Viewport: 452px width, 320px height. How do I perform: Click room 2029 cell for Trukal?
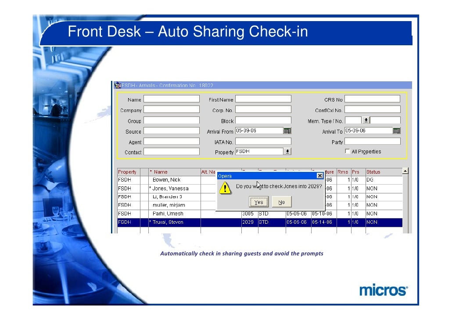point(250,222)
